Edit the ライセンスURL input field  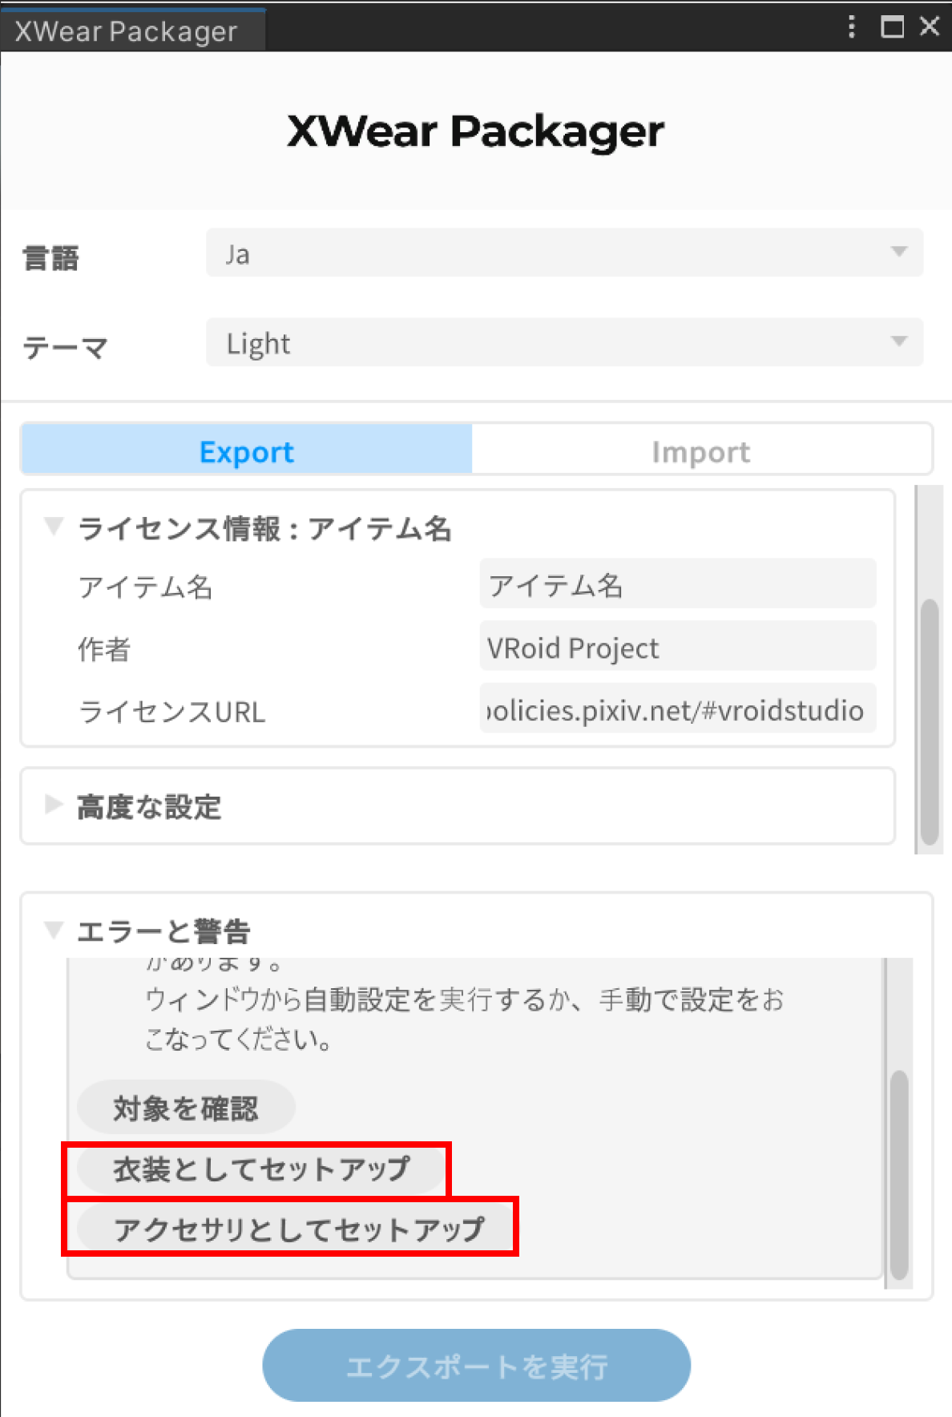point(678,709)
